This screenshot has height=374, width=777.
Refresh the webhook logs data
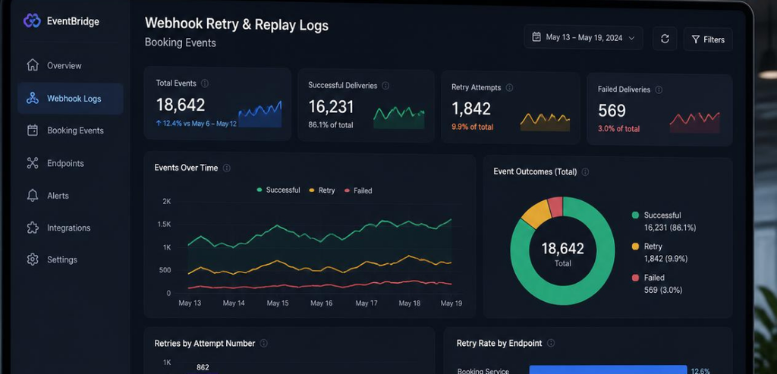[x=665, y=39]
